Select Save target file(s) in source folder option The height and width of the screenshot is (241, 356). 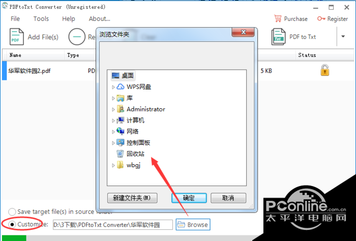pos(12,212)
